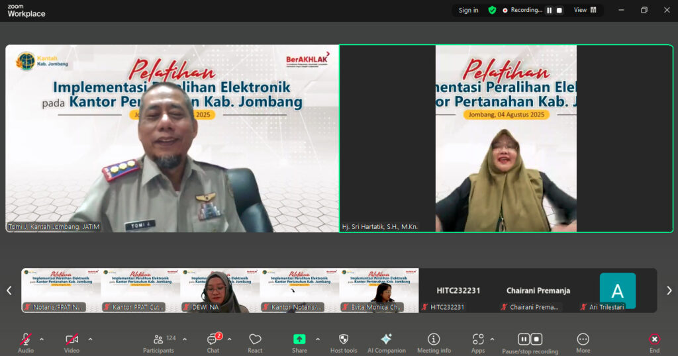Image resolution: width=678 pixels, height=356 pixels.
Task: Select the Kantor Notaris/... thumbnail
Action: point(300,290)
